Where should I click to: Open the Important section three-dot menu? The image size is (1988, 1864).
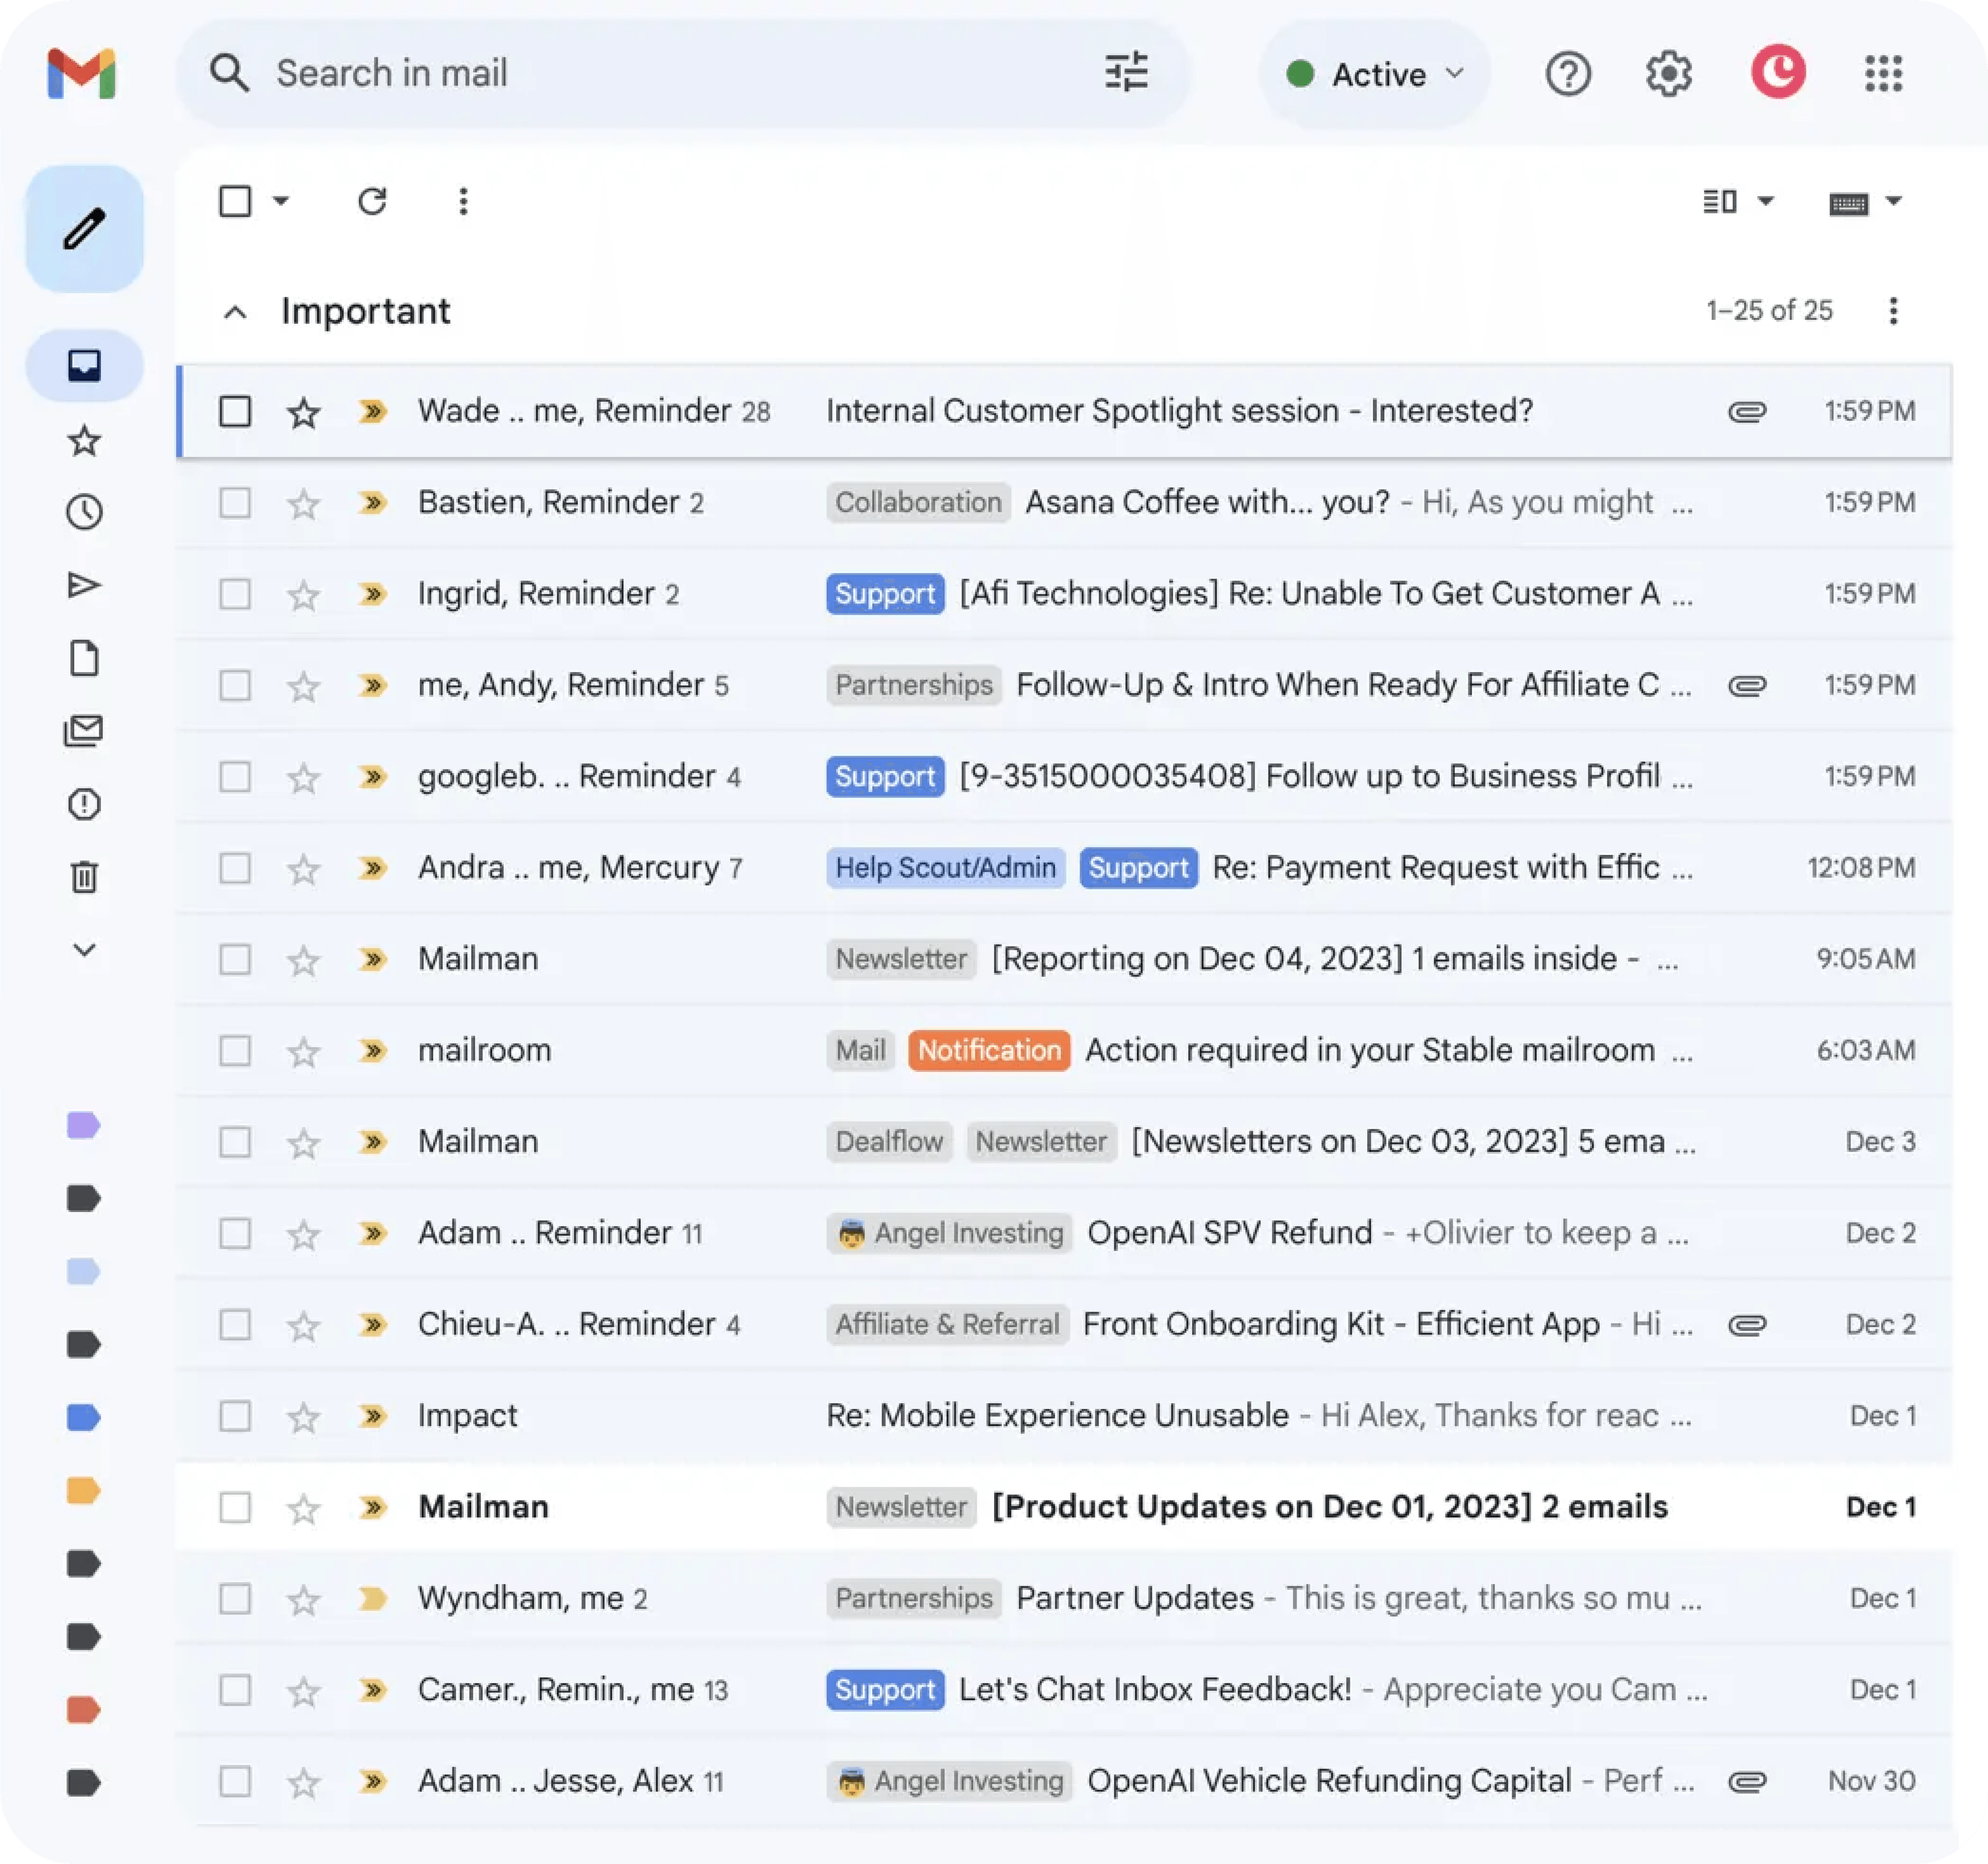[x=1893, y=311]
